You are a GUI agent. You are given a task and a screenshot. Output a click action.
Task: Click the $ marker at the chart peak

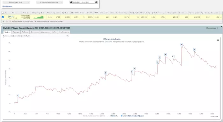(x=182, y=45)
